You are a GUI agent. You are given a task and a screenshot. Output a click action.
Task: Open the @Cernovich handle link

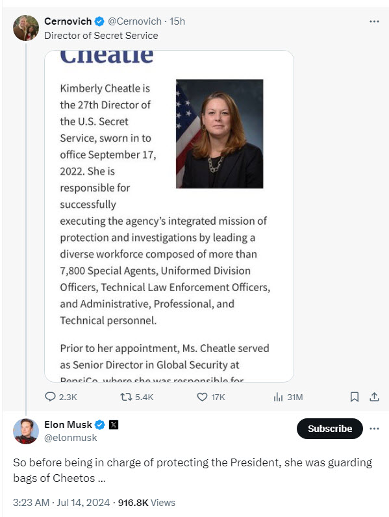click(134, 21)
